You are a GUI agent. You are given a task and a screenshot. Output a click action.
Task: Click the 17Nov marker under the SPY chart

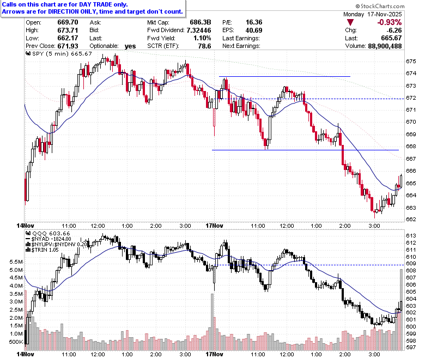point(214,226)
